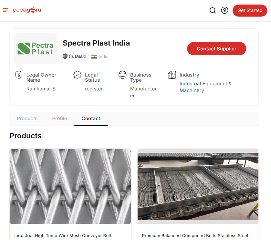The width and height of the screenshot is (271, 240).
Task: Click the Legal Status checkmark badge icon
Action: (x=77, y=75)
